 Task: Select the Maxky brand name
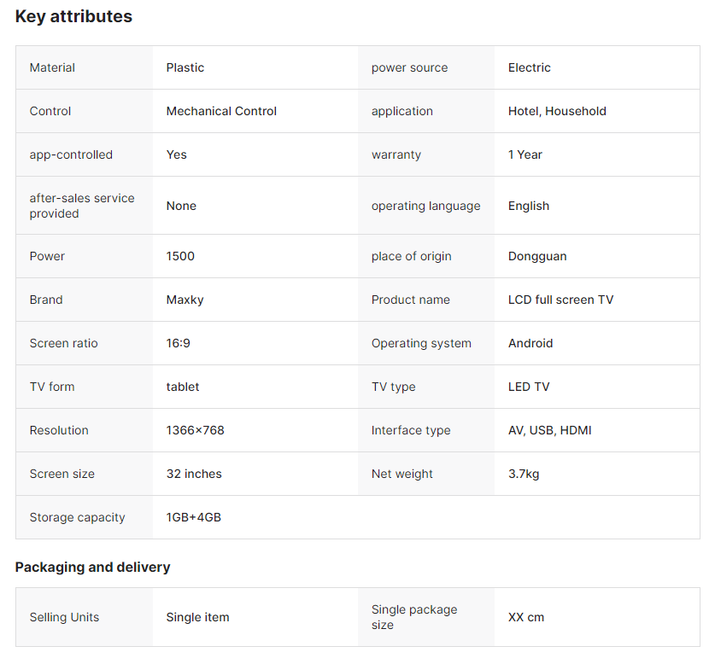[x=185, y=300]
